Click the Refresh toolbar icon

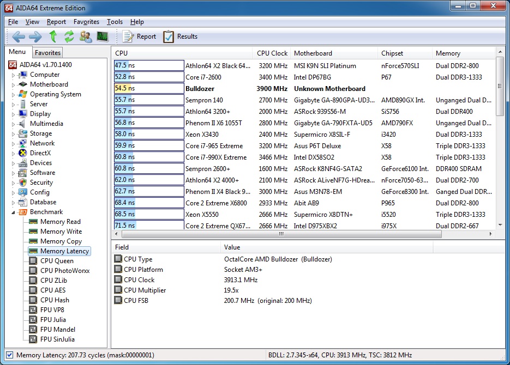69,36
